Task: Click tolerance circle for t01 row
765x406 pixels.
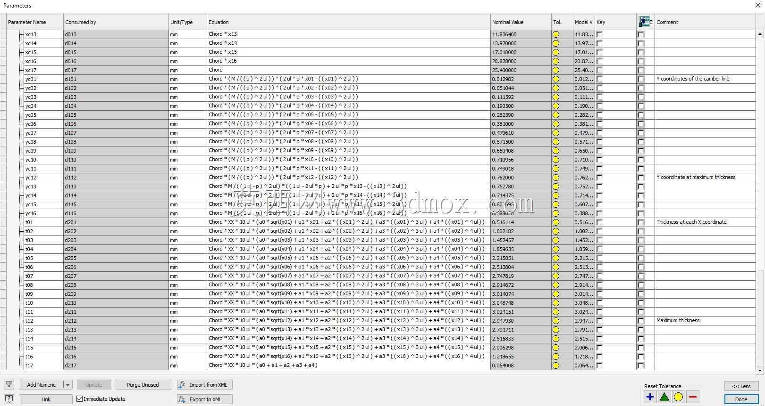Action: pos(556,222)
